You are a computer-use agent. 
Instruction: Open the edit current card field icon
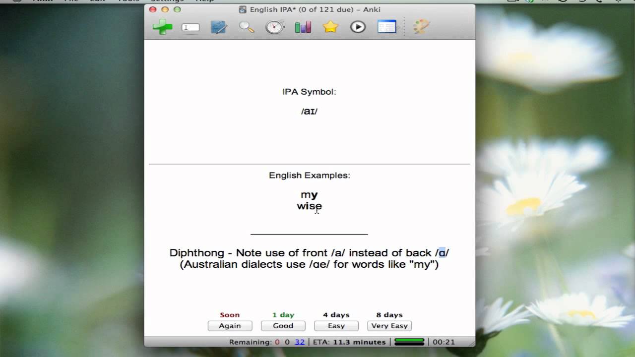coord(190,27)
